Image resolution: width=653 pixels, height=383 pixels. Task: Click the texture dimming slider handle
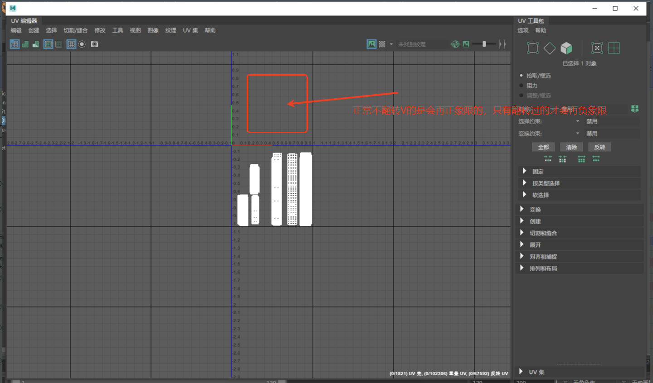pos(484,44)
